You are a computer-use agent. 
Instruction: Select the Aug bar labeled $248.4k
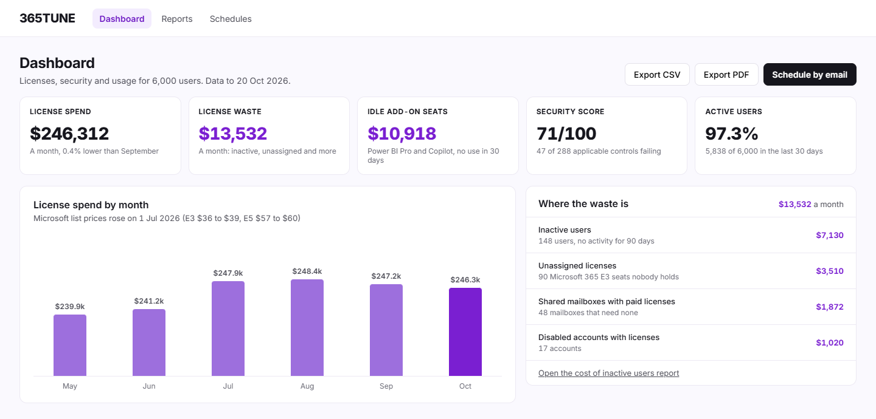[x=307, y=327]
